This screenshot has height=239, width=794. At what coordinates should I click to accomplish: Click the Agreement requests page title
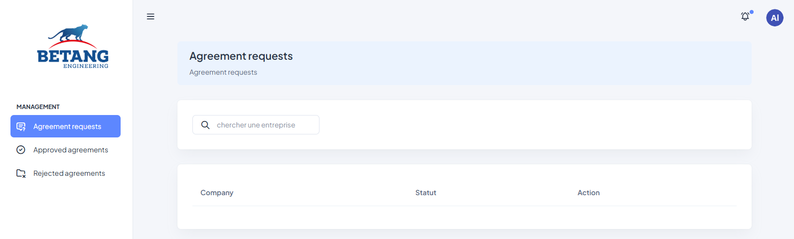pyautogui.click(x=241, y=56)
